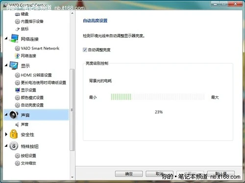Click the gear icon beside 颜色模式设置
Screen dimensions: 245x183
(x=18, y=98)
